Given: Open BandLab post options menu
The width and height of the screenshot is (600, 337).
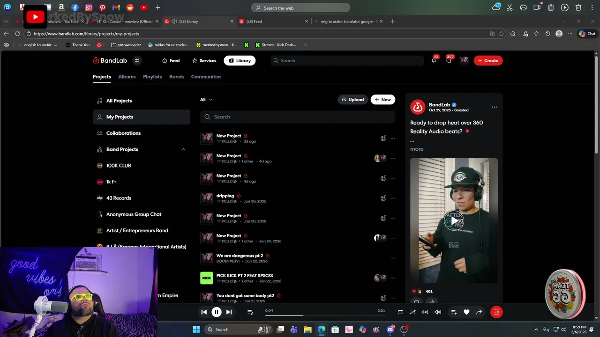Looking at the screenshot, I should coord(495,107).
